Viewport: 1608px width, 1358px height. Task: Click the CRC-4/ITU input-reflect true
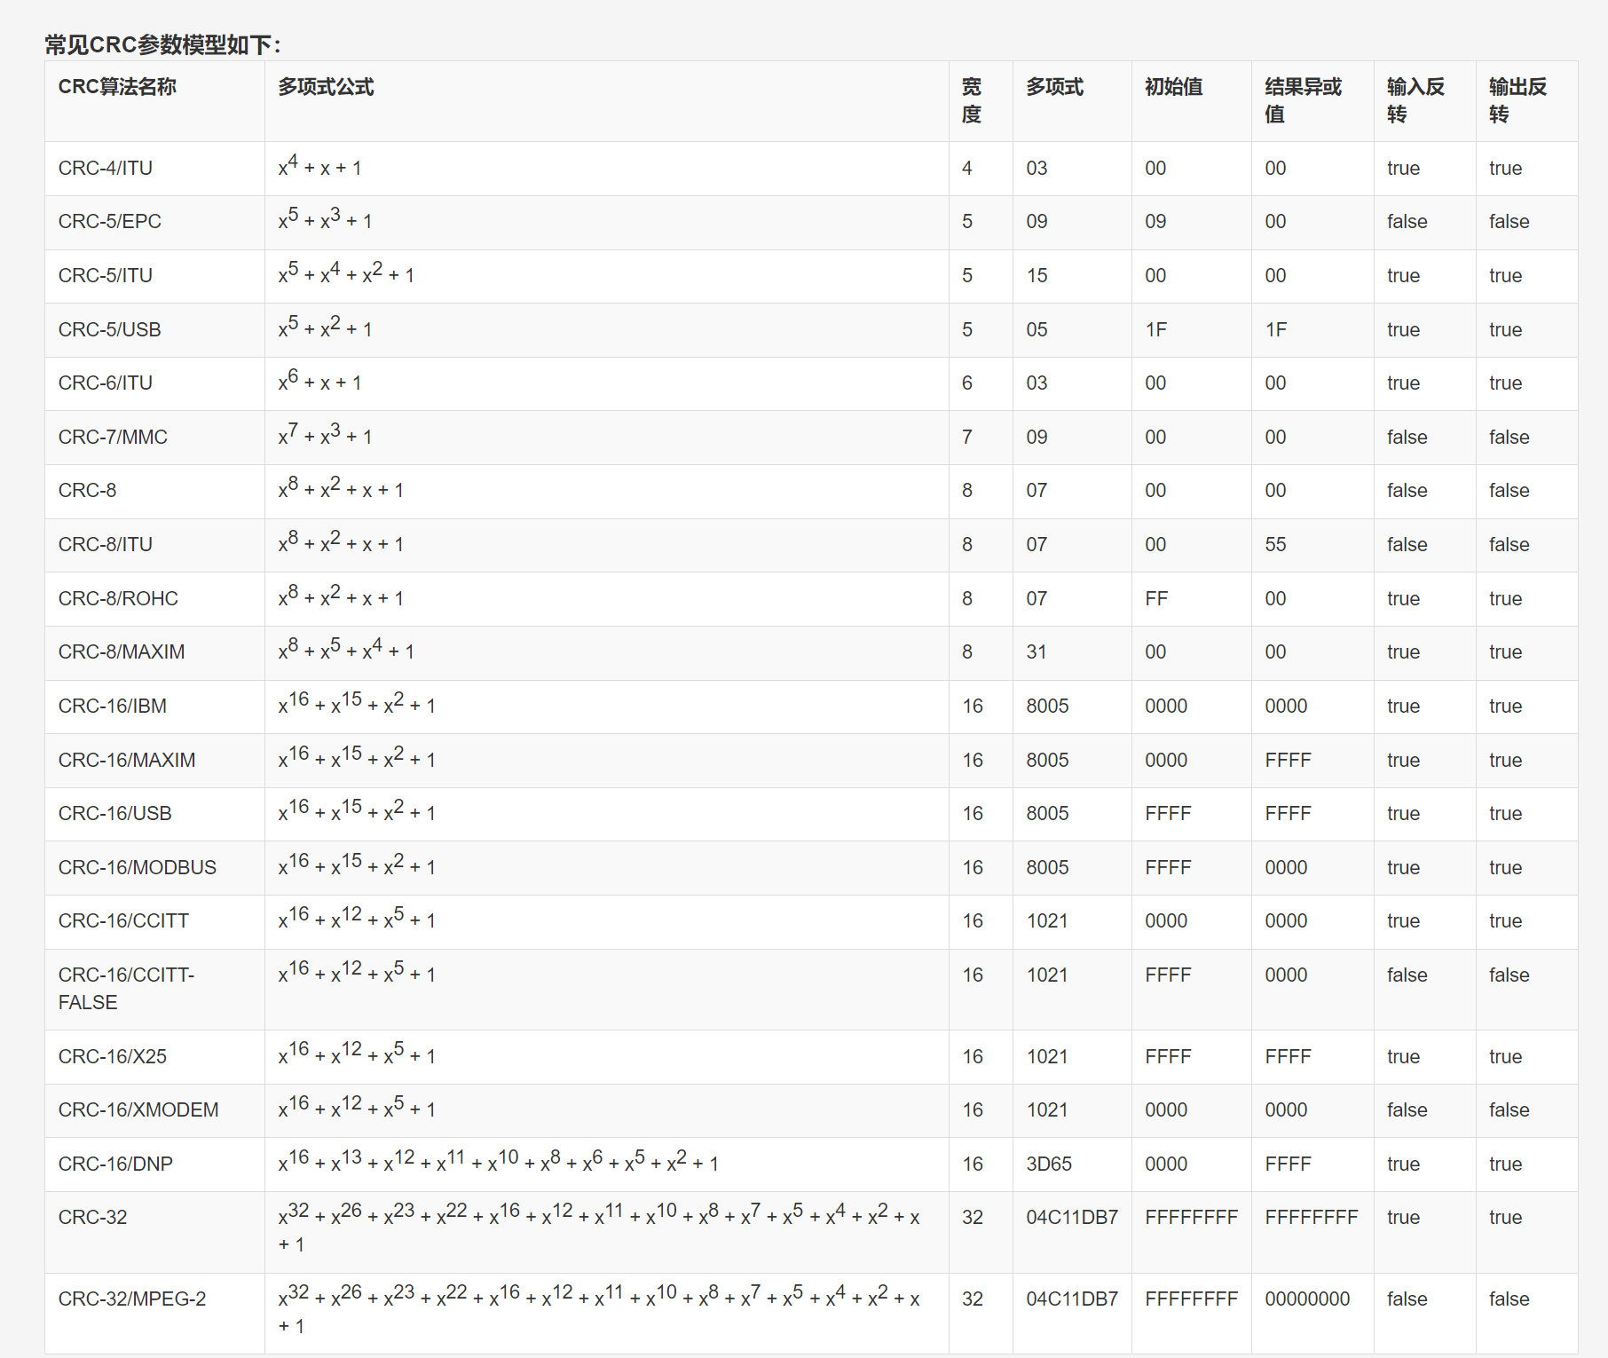coord(1403,169)
